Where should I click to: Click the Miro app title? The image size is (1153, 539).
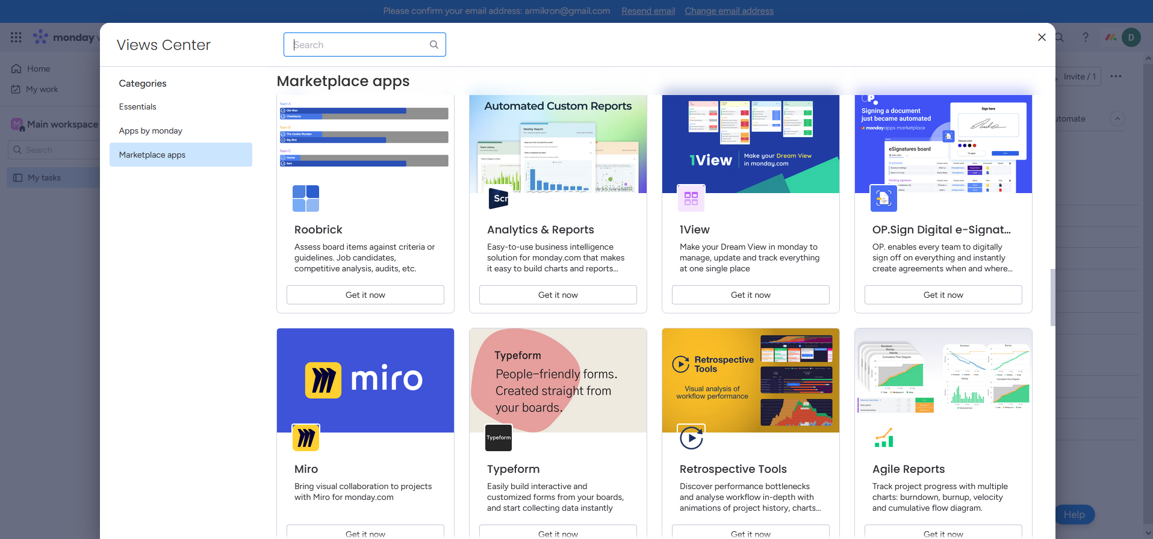[x=306, y=469]
